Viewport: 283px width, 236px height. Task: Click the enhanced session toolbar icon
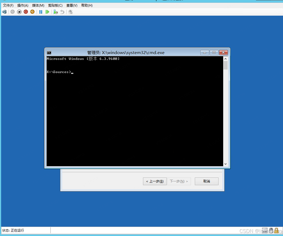pyautogui.click(x=71, y=12)
